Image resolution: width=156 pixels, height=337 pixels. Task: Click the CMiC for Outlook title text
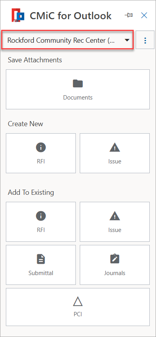(x=71, y=15)
